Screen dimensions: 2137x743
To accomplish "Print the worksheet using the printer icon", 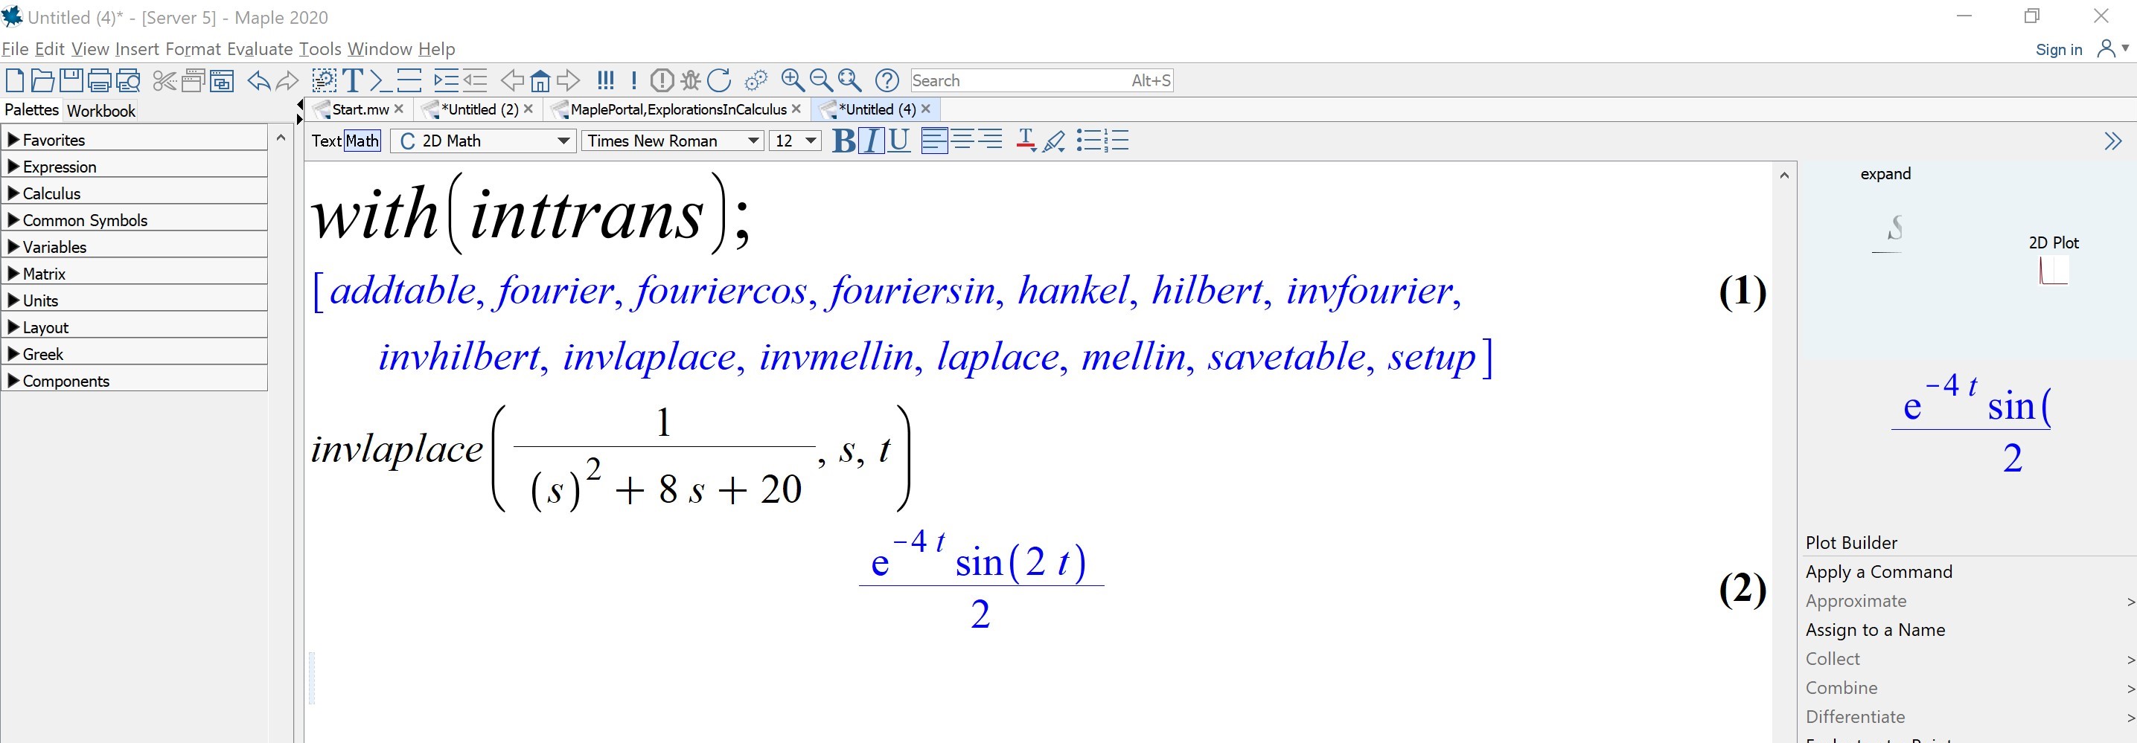I will pyautogui.click(x=100, y=80).
